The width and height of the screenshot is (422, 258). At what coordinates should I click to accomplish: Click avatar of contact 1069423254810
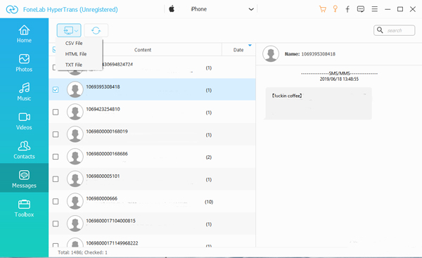tap(75, 112)
